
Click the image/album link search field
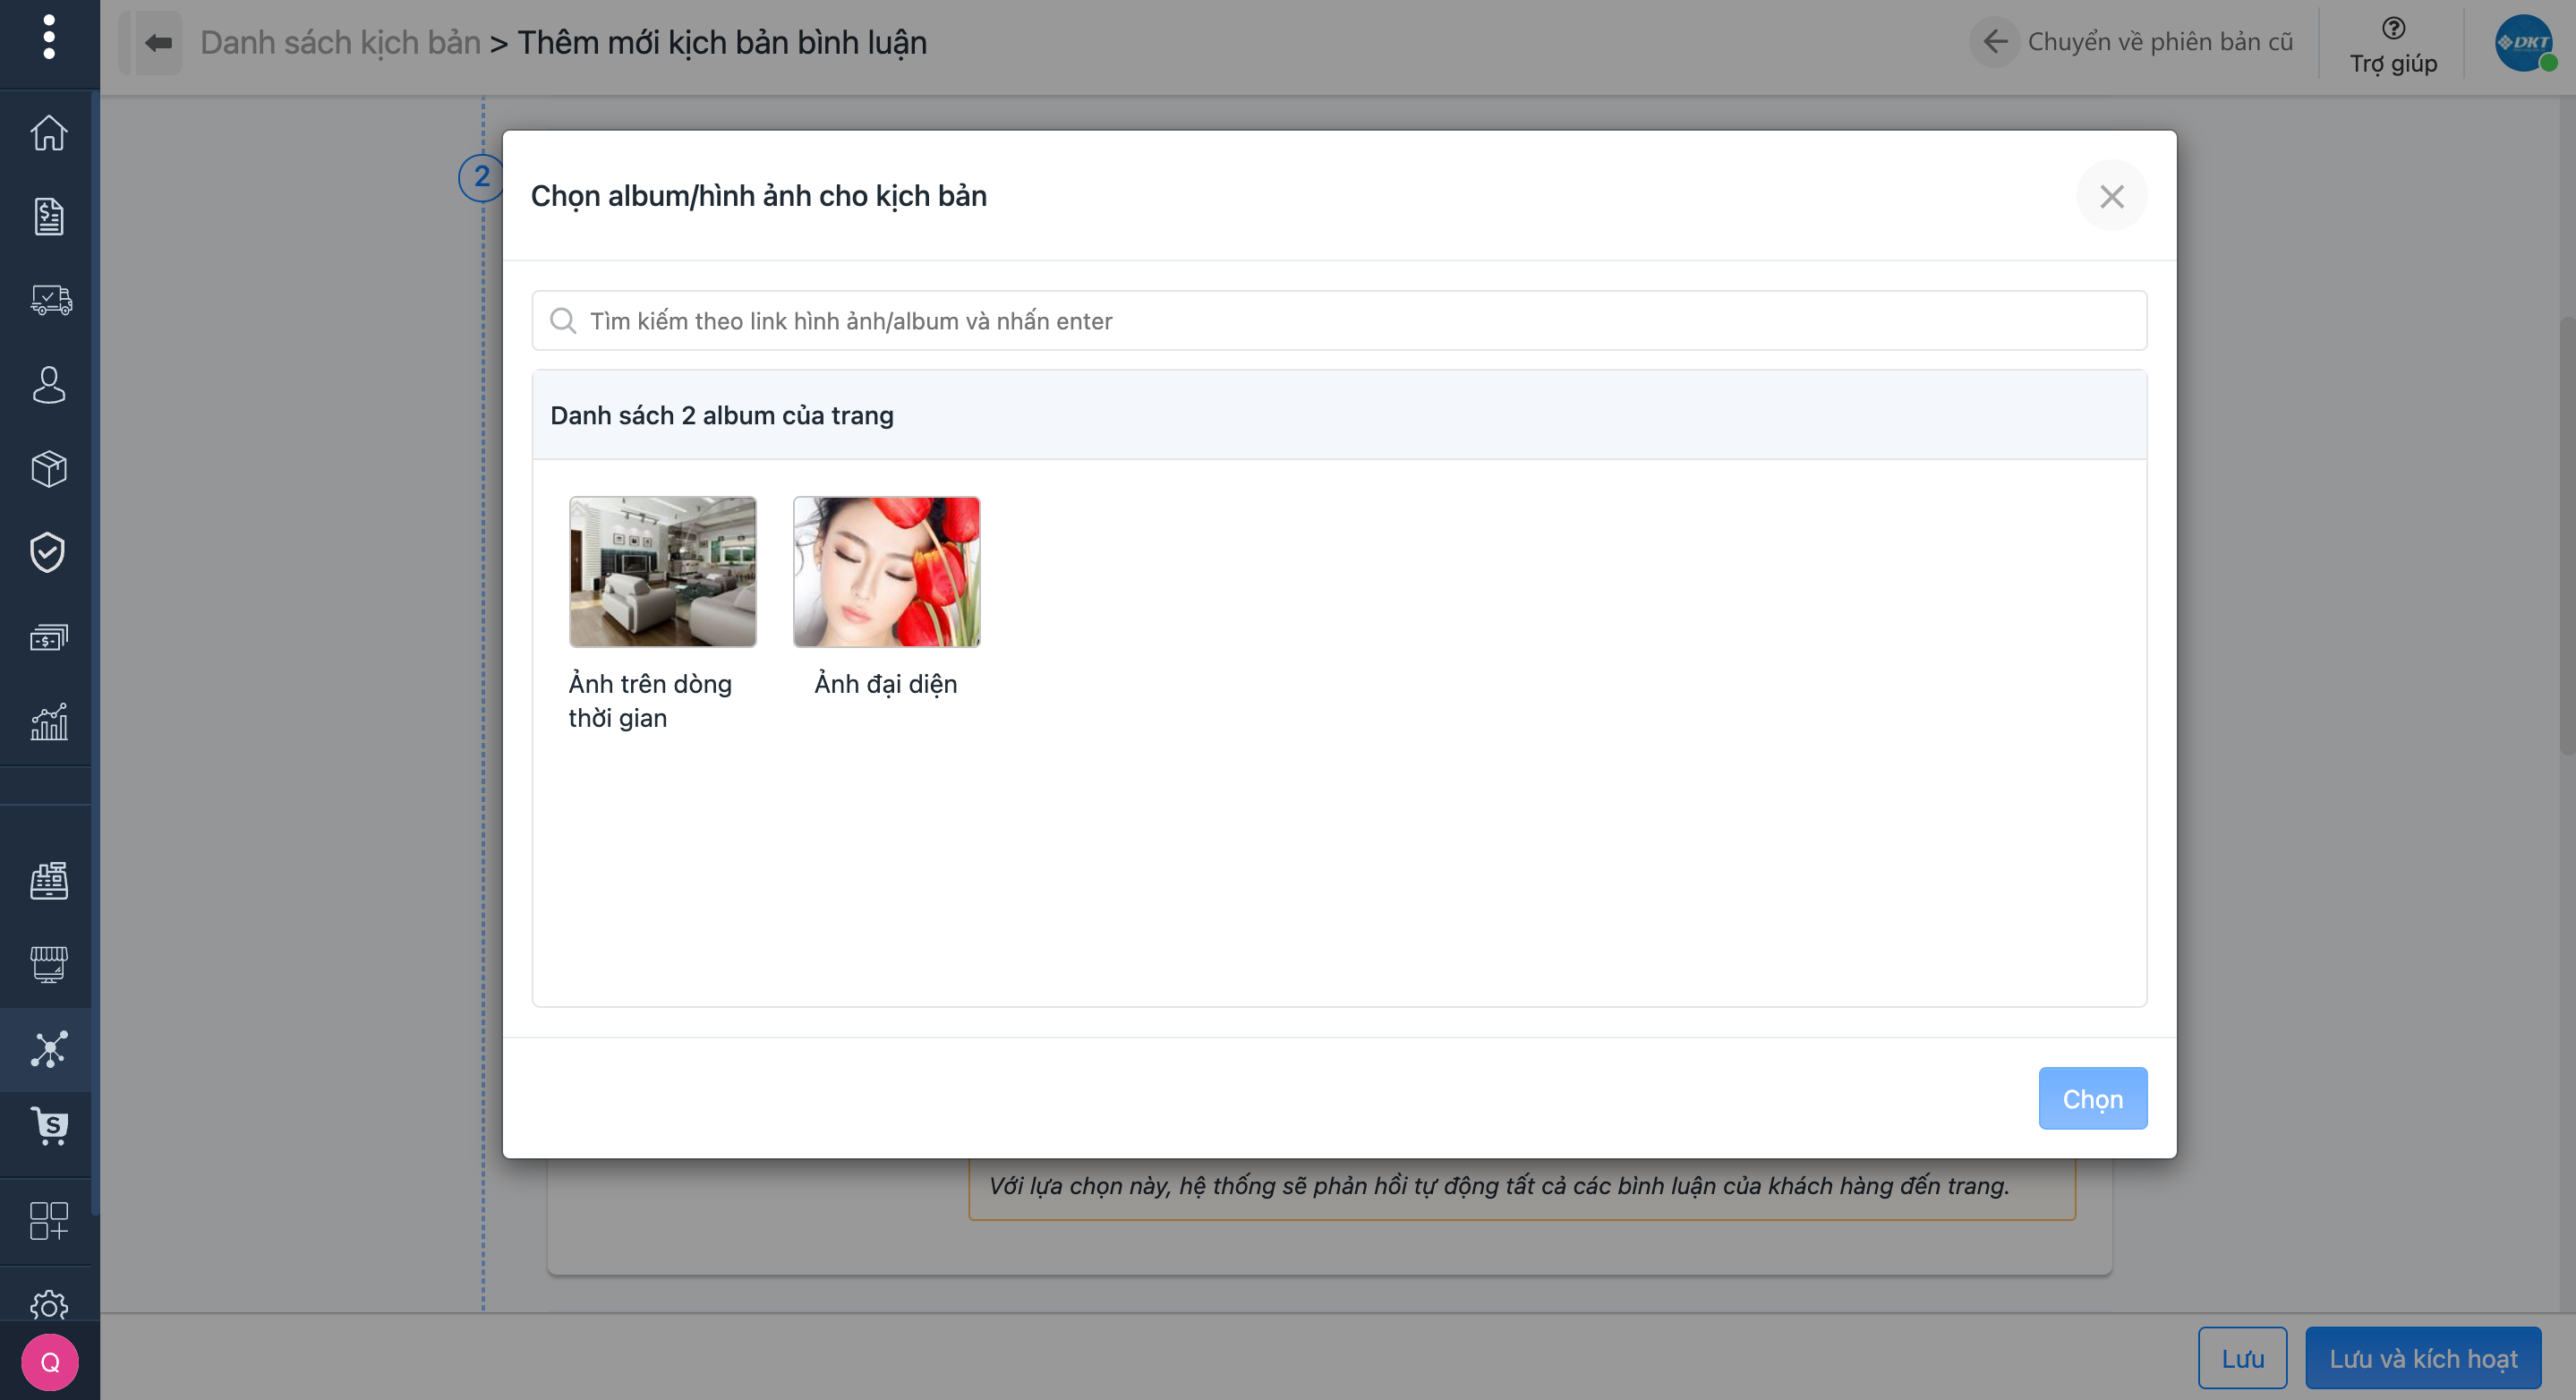click(1338, 321)
